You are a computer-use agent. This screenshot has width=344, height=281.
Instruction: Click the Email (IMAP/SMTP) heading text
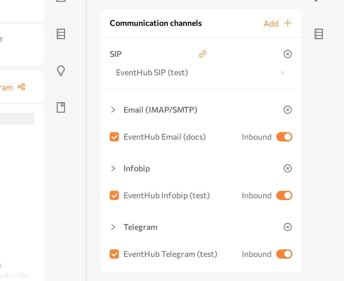click(x=161, y=110)
